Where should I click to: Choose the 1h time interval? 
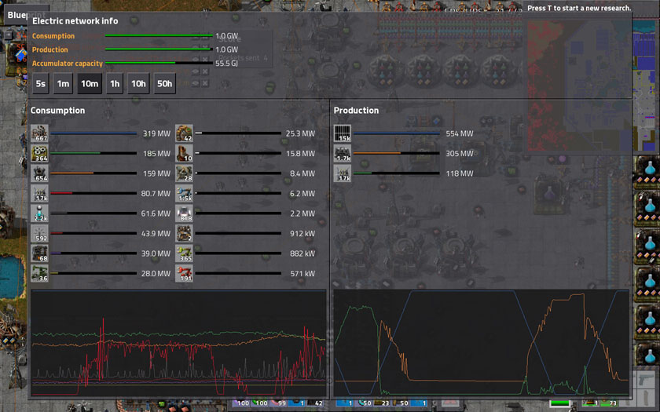pos(115,84)
